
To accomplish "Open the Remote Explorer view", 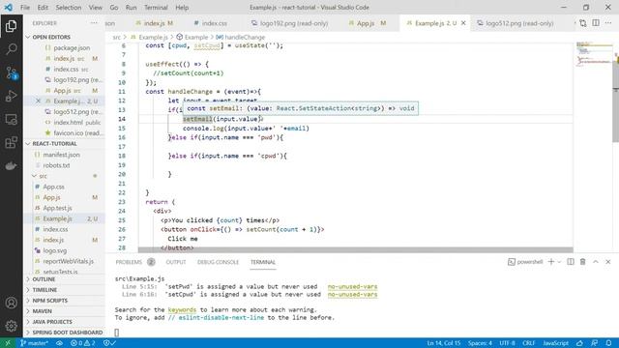I will tap(11, 119).
